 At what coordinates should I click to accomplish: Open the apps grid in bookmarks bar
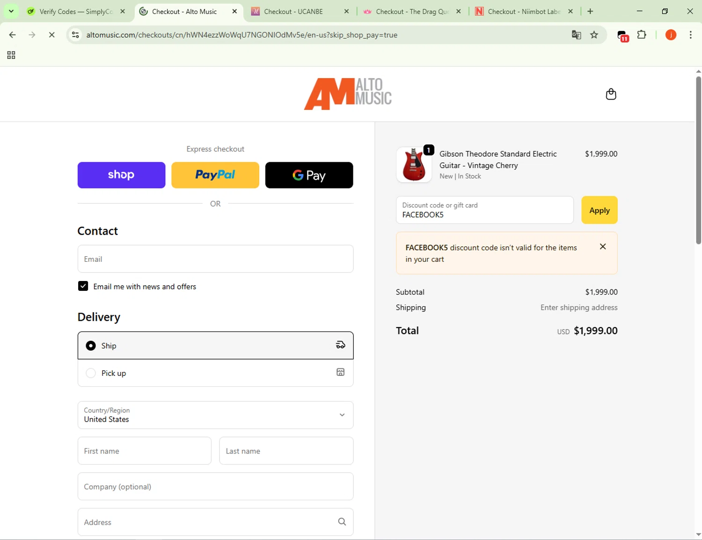click(11, 55)
